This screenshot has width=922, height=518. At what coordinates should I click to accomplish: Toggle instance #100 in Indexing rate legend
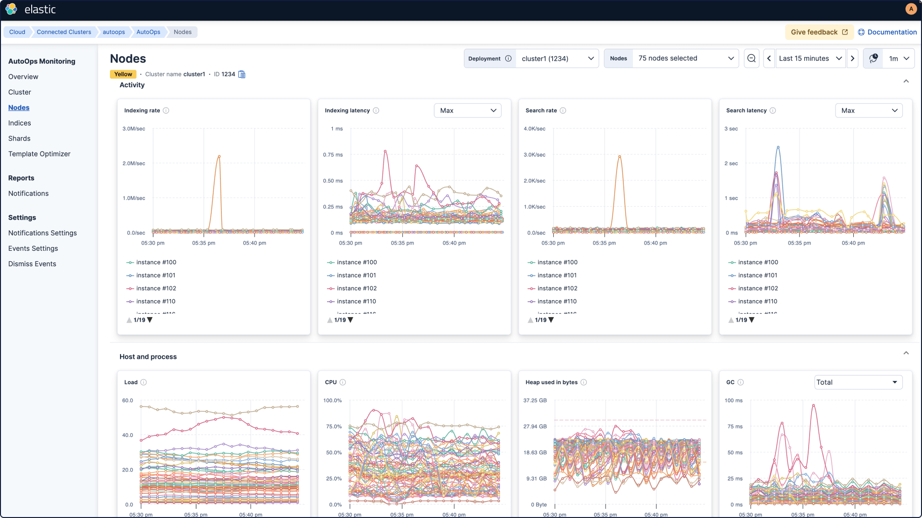point(156,262)
